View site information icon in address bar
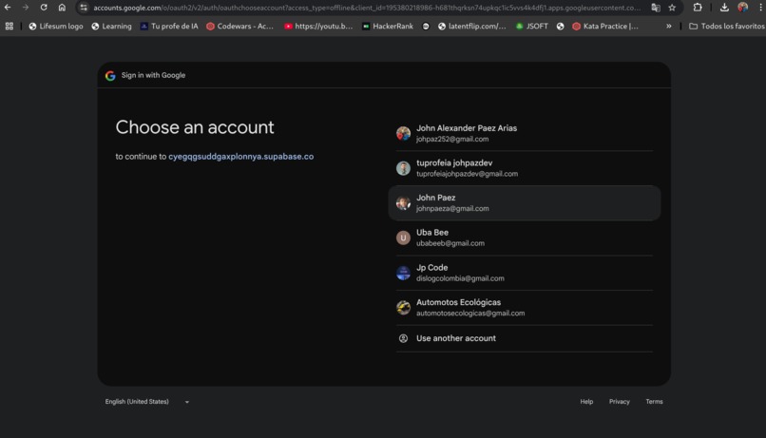 [x=84, y=8]
